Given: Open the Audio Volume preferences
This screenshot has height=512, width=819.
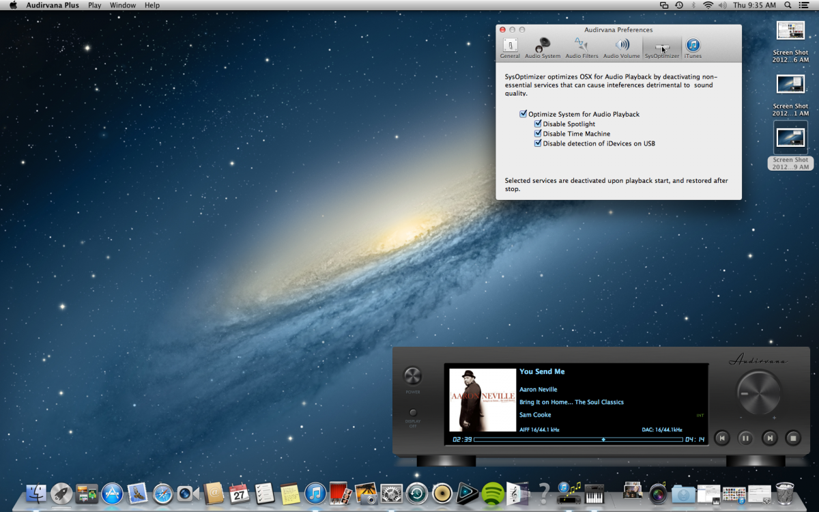Looking at the screenshot, I should (622, 48).
